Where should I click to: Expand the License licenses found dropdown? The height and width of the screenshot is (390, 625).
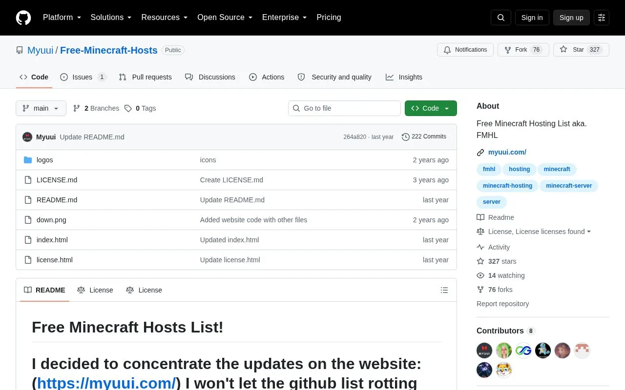(x=539, y=232)
